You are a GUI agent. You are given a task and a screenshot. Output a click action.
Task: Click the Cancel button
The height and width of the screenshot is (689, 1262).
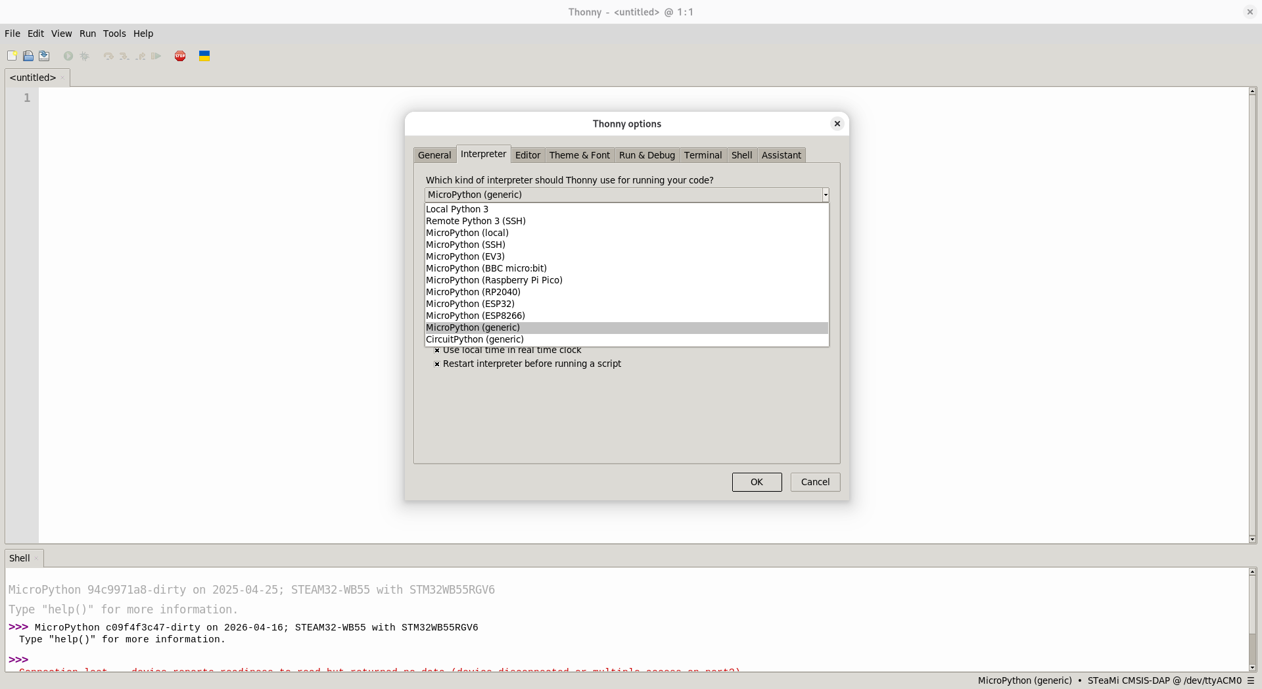815,482
